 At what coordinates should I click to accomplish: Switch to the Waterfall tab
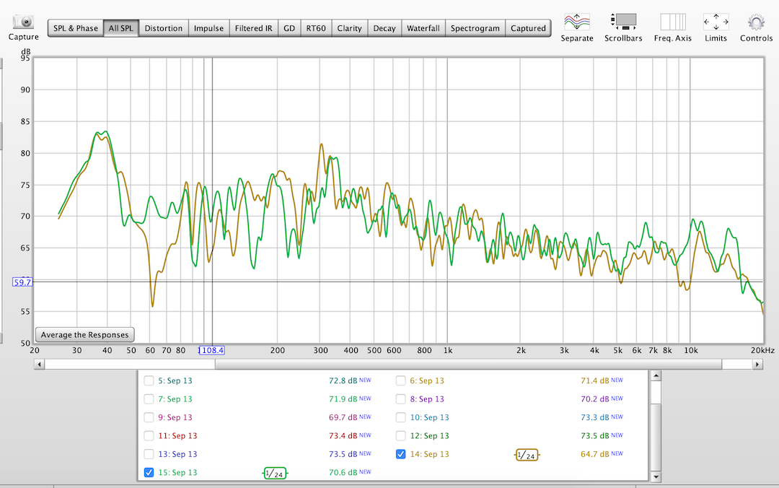coord(423,28)
